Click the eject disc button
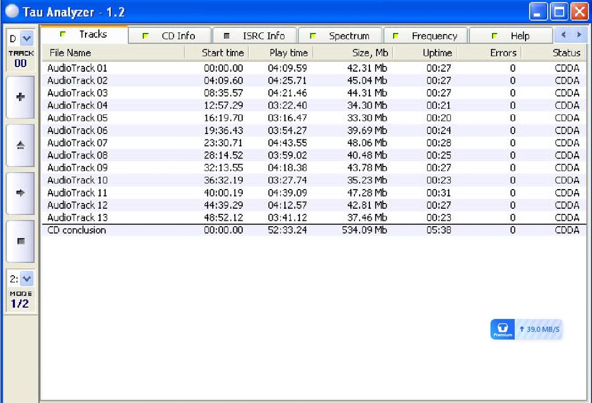 pyautogui.click(x=20, y=145)
